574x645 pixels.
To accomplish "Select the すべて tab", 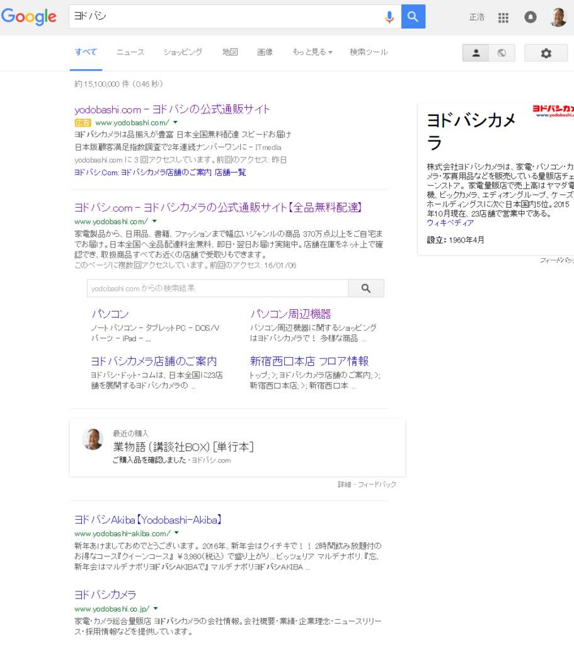I will pos(86,52).
